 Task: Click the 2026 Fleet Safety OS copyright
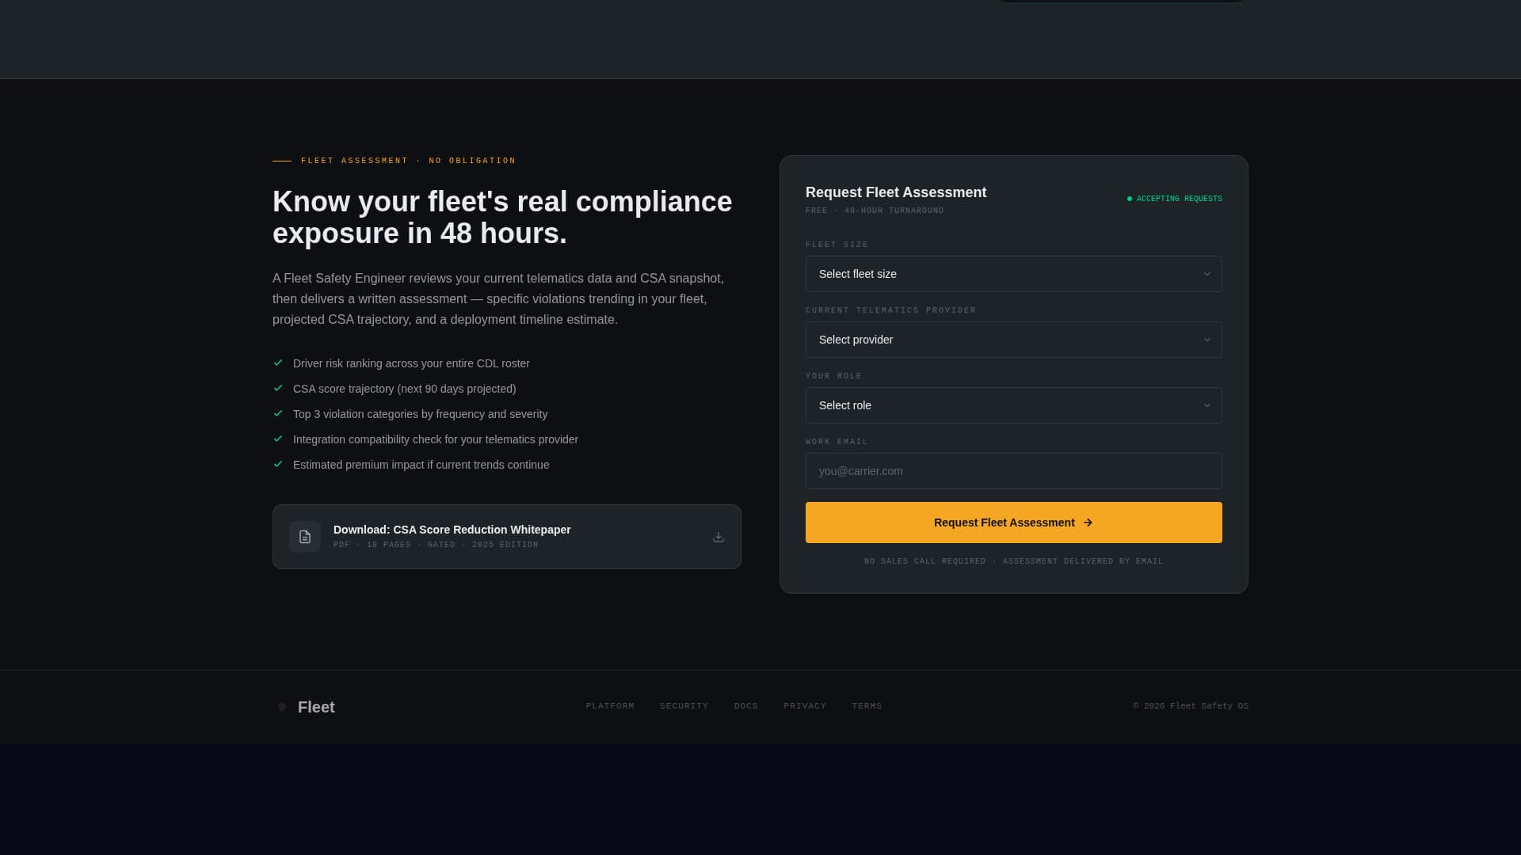click(x=1191, y=706)
